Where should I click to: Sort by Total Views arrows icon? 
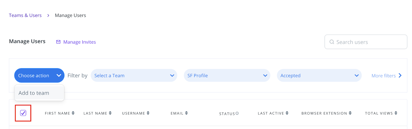coord(396,113)
